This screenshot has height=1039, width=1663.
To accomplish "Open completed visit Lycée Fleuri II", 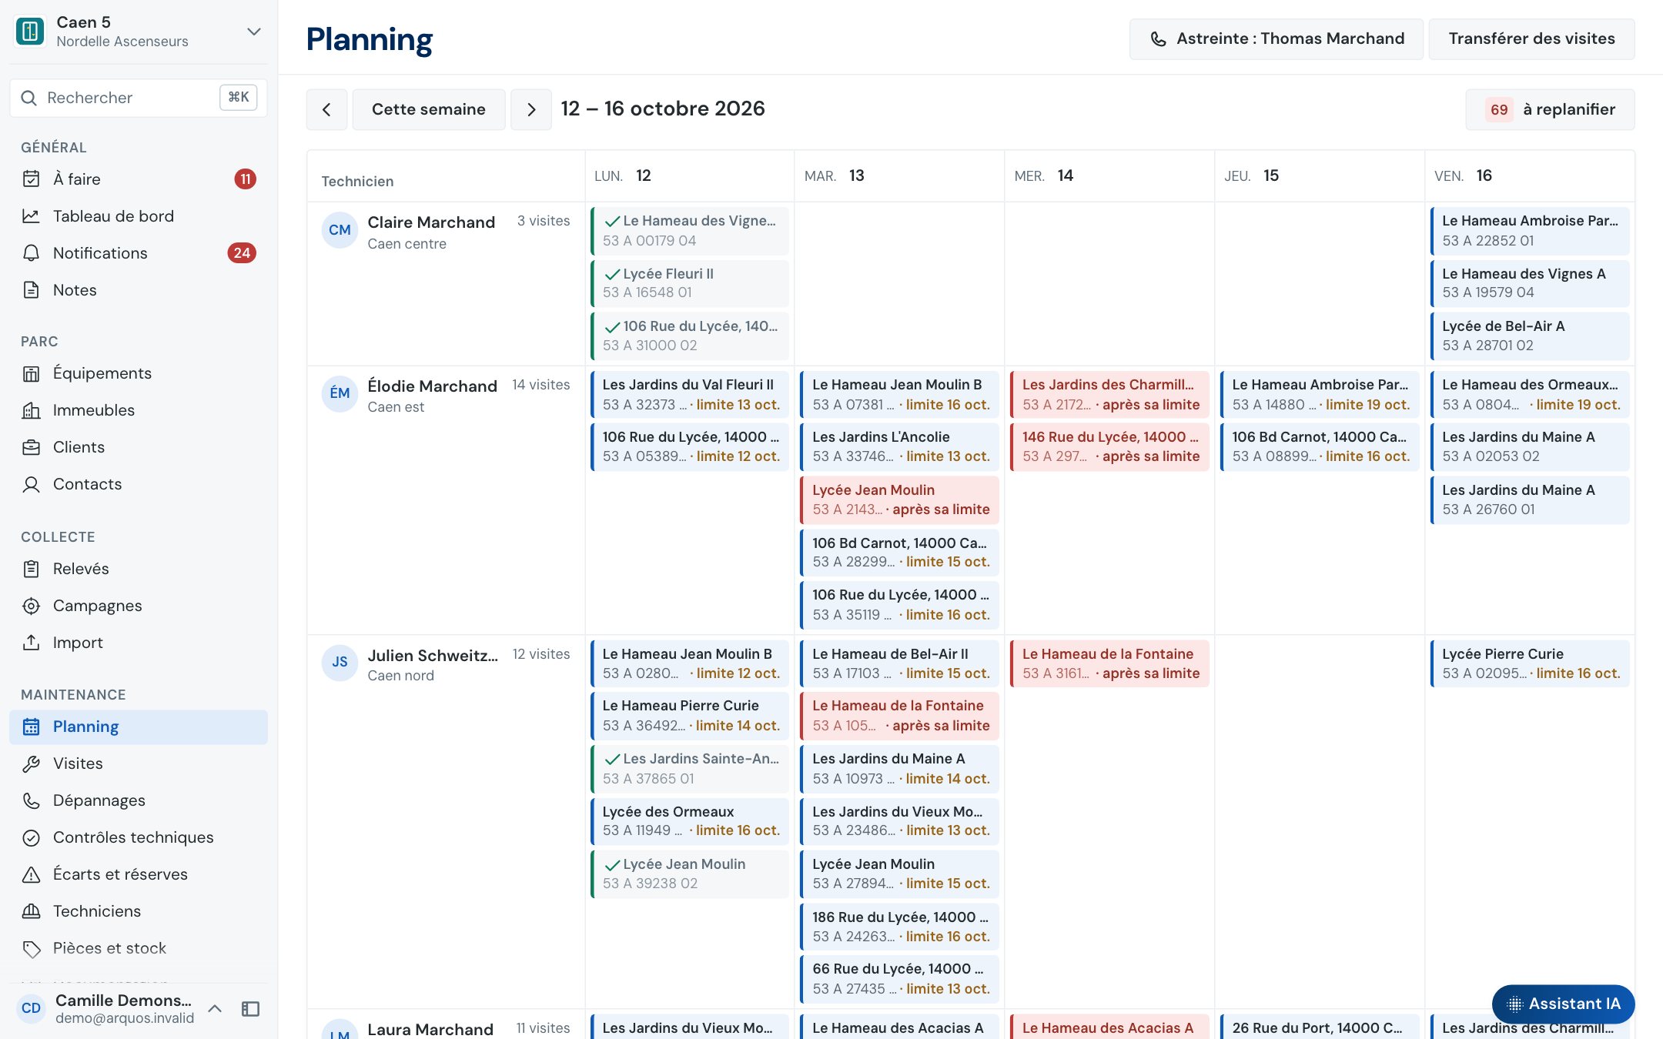I will click(690, 283).
